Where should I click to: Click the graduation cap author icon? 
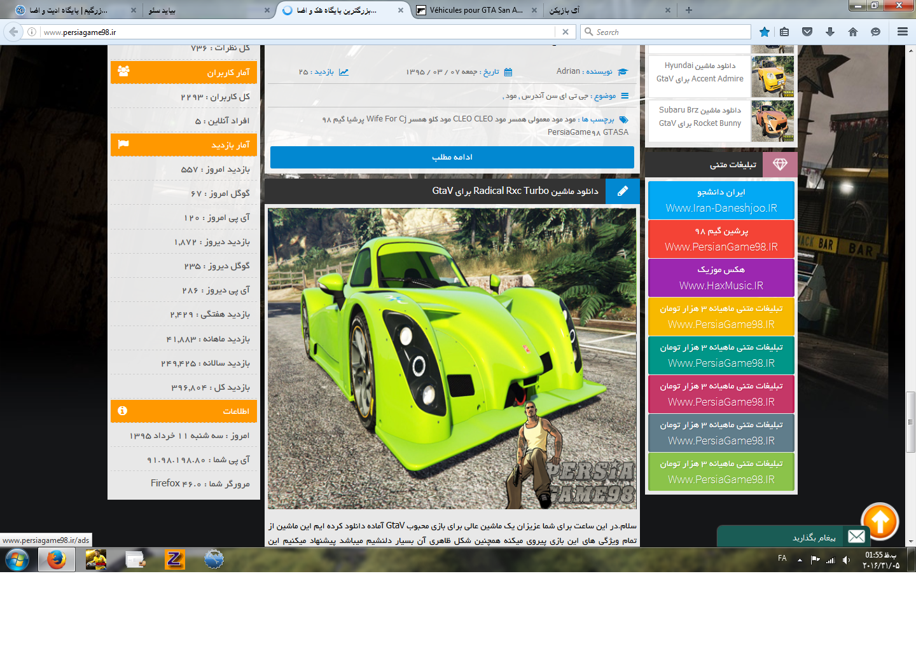pos(623,72)
